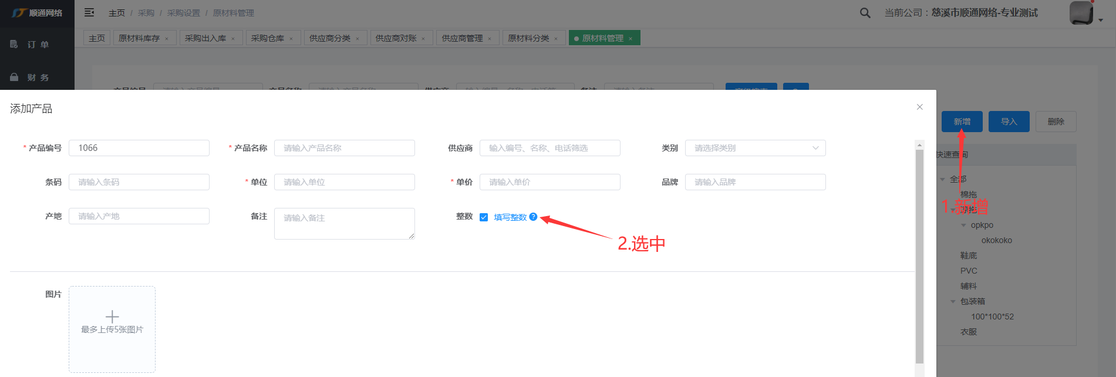
Task: Click the 产品名称 input field
Action: pyautogui.click(x=344, y=148)
